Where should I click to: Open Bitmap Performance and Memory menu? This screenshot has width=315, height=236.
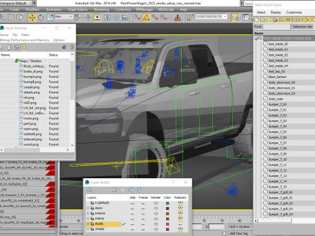(x=24, y=40)
